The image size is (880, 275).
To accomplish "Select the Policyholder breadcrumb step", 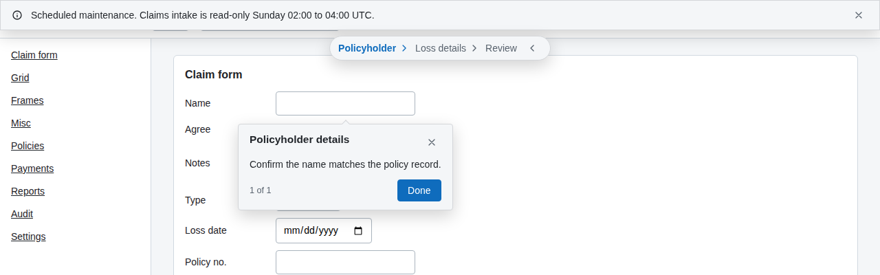I will pos(367,48).
